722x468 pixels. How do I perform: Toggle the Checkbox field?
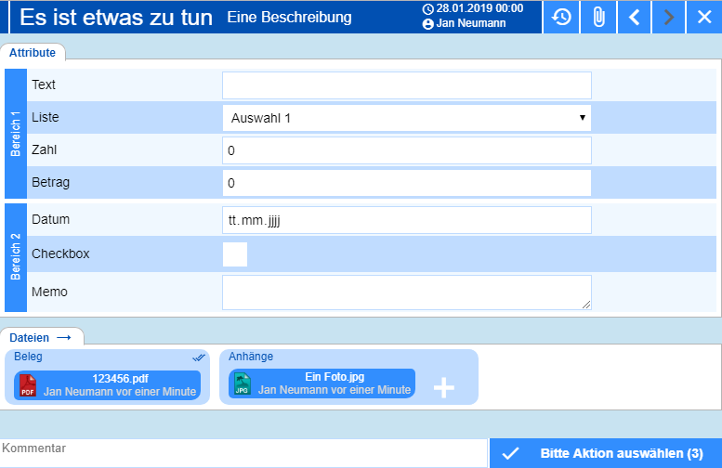pyautogui.click(x=235, y=254)
